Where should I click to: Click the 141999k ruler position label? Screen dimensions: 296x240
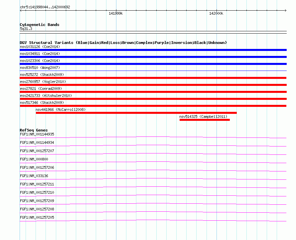click(x=116, y=13)
